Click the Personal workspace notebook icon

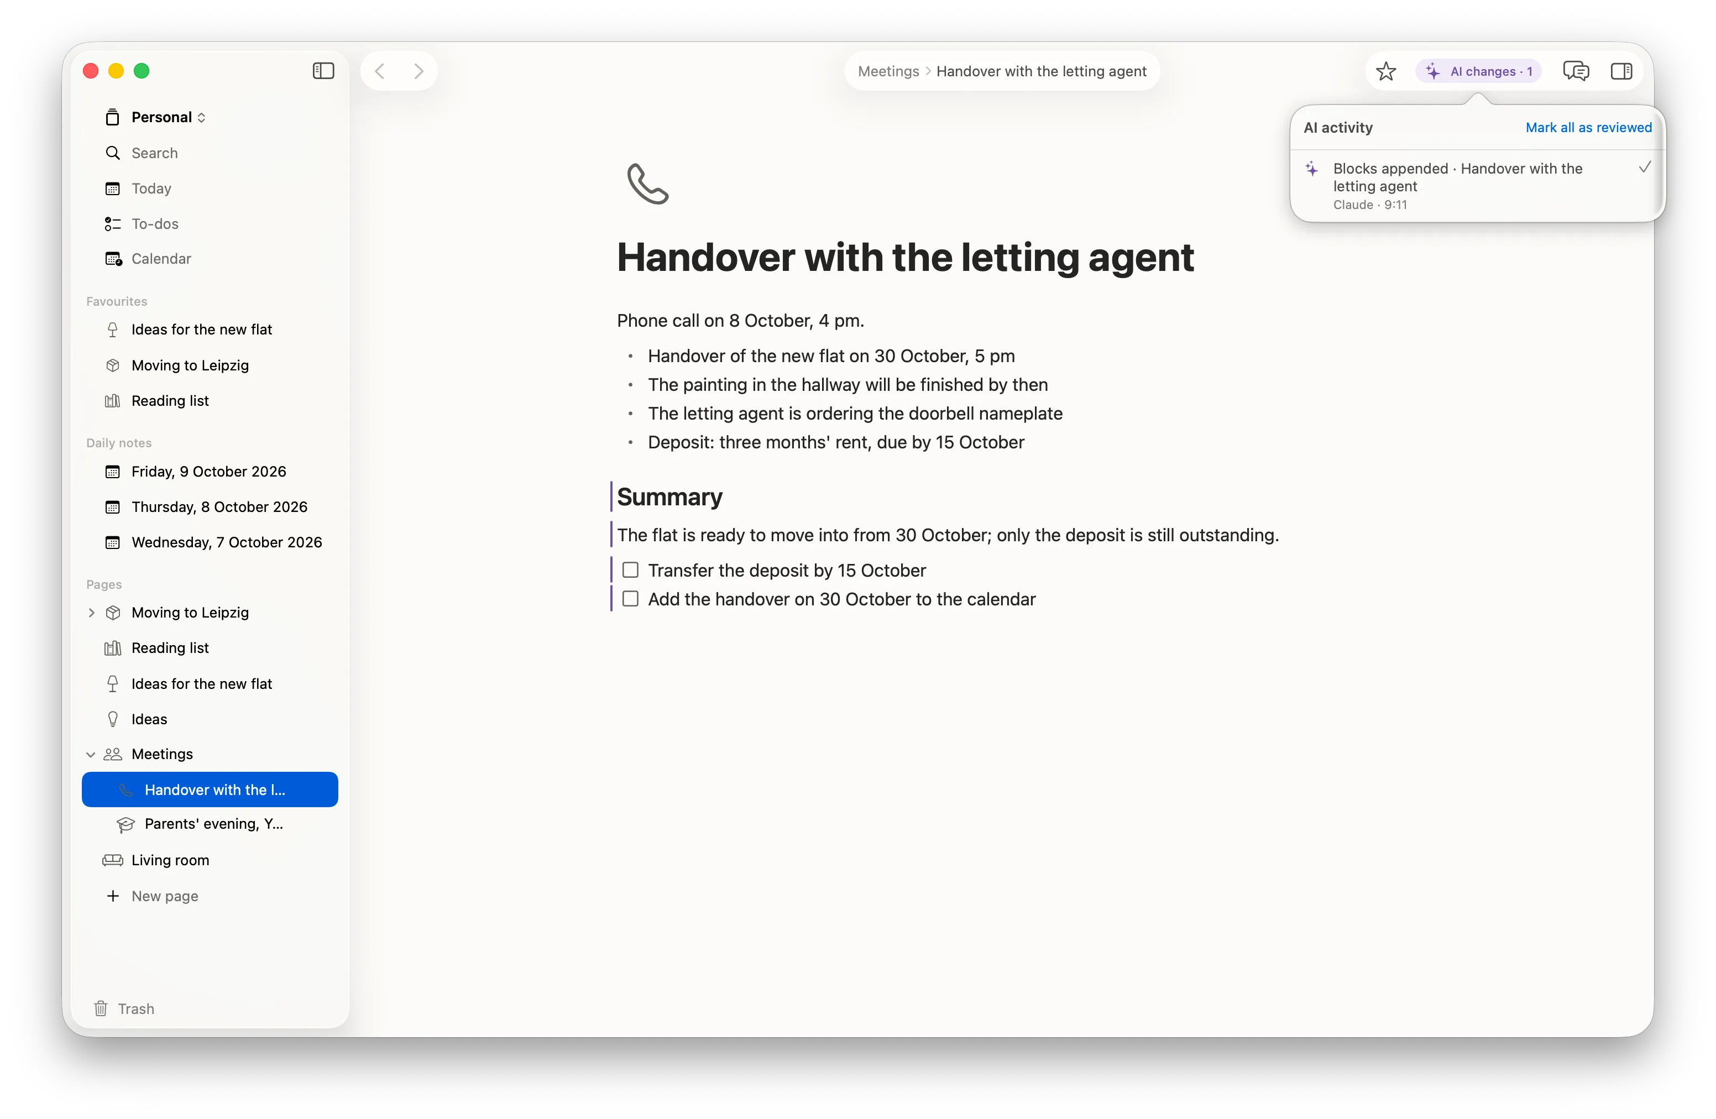click(112, 117)
